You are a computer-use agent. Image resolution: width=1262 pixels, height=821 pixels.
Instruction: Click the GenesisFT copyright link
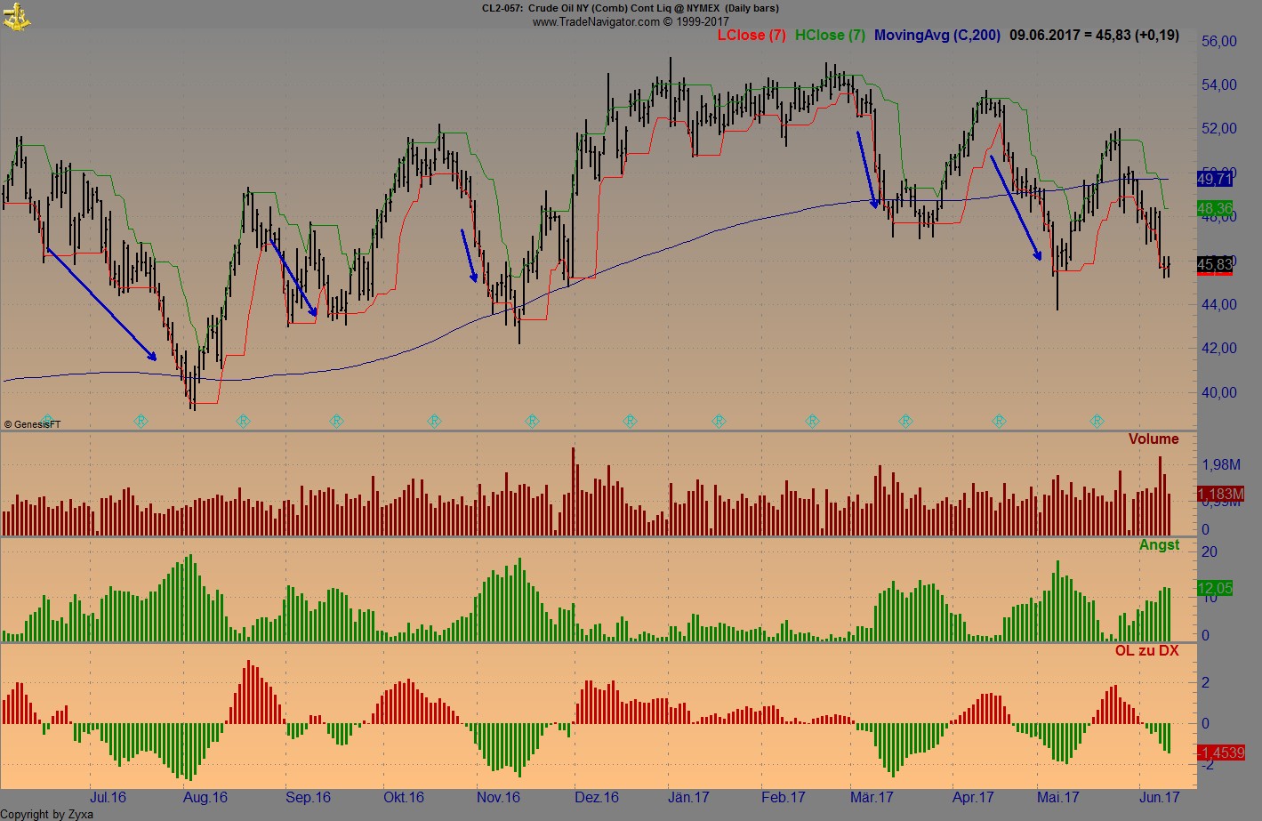pos(32,424)
